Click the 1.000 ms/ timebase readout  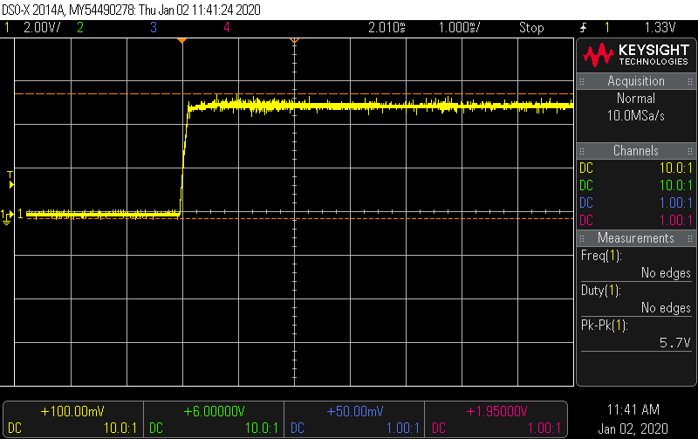[460, 28]
